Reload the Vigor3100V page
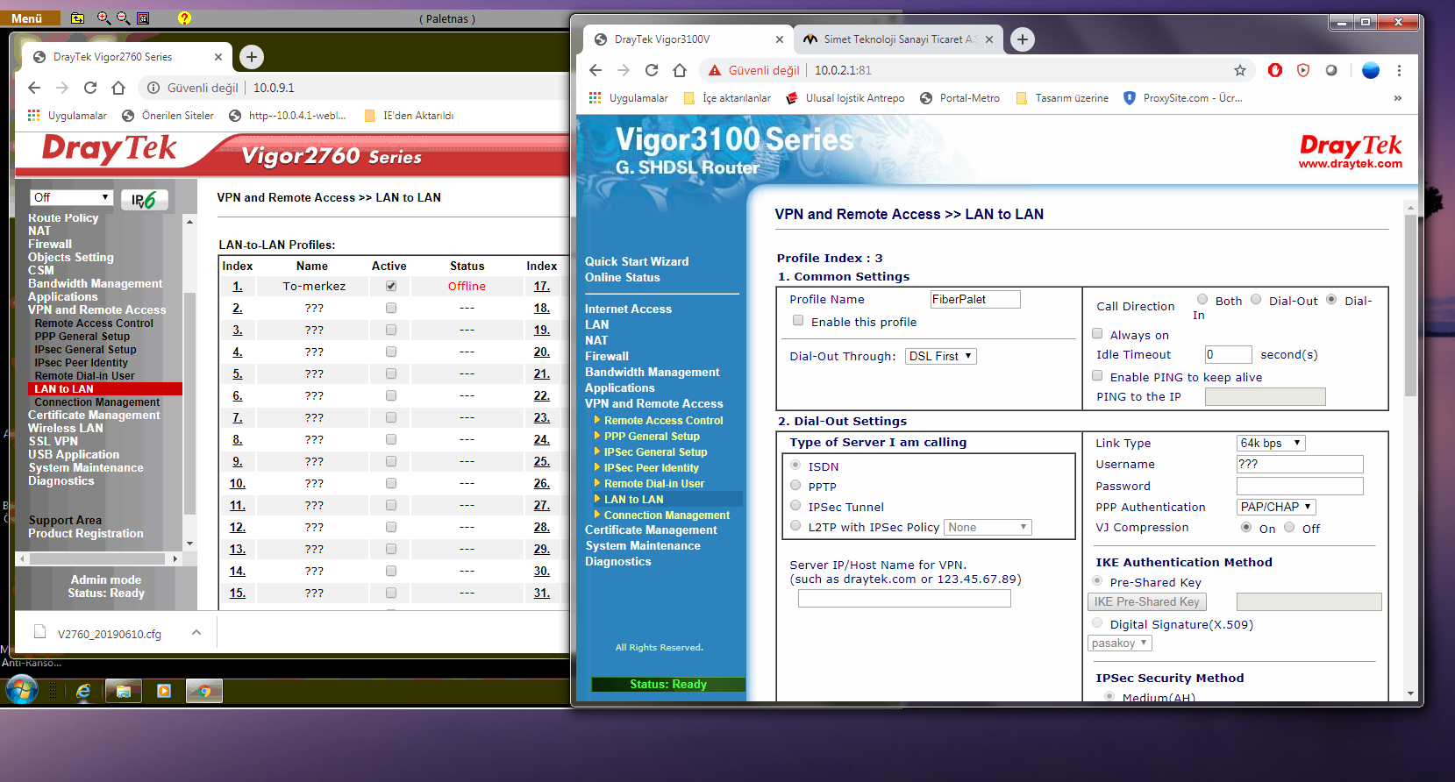 click(x=652, y=70)
